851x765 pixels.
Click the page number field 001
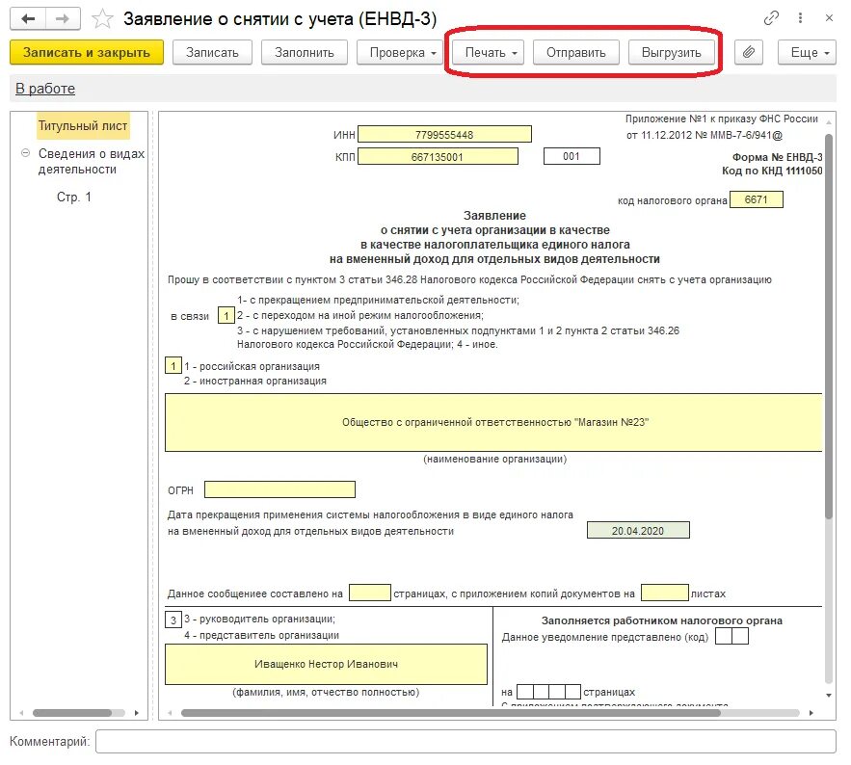(572, 156)
